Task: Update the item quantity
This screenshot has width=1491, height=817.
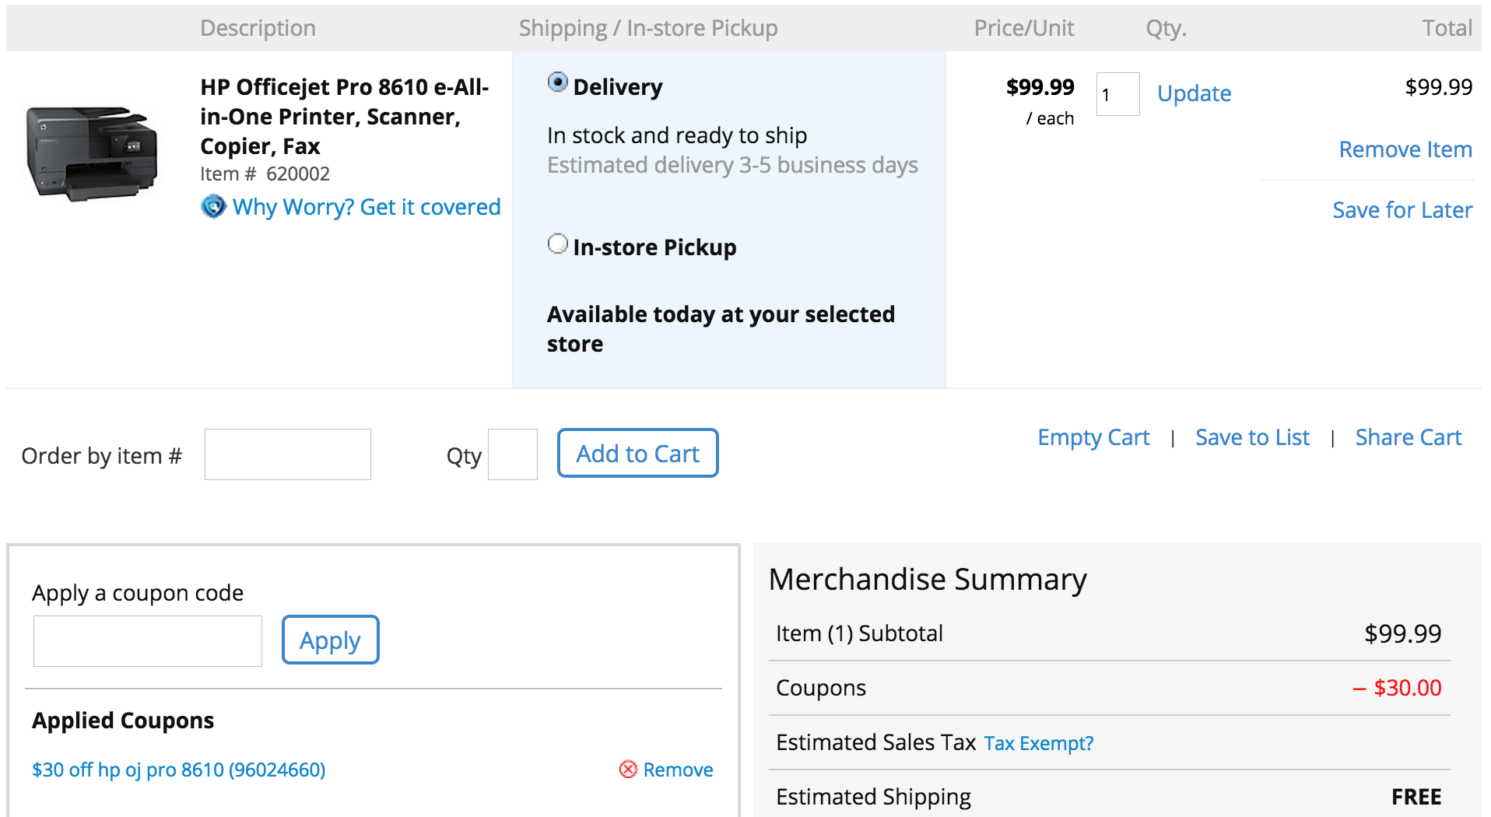Action: point(1194,93)
